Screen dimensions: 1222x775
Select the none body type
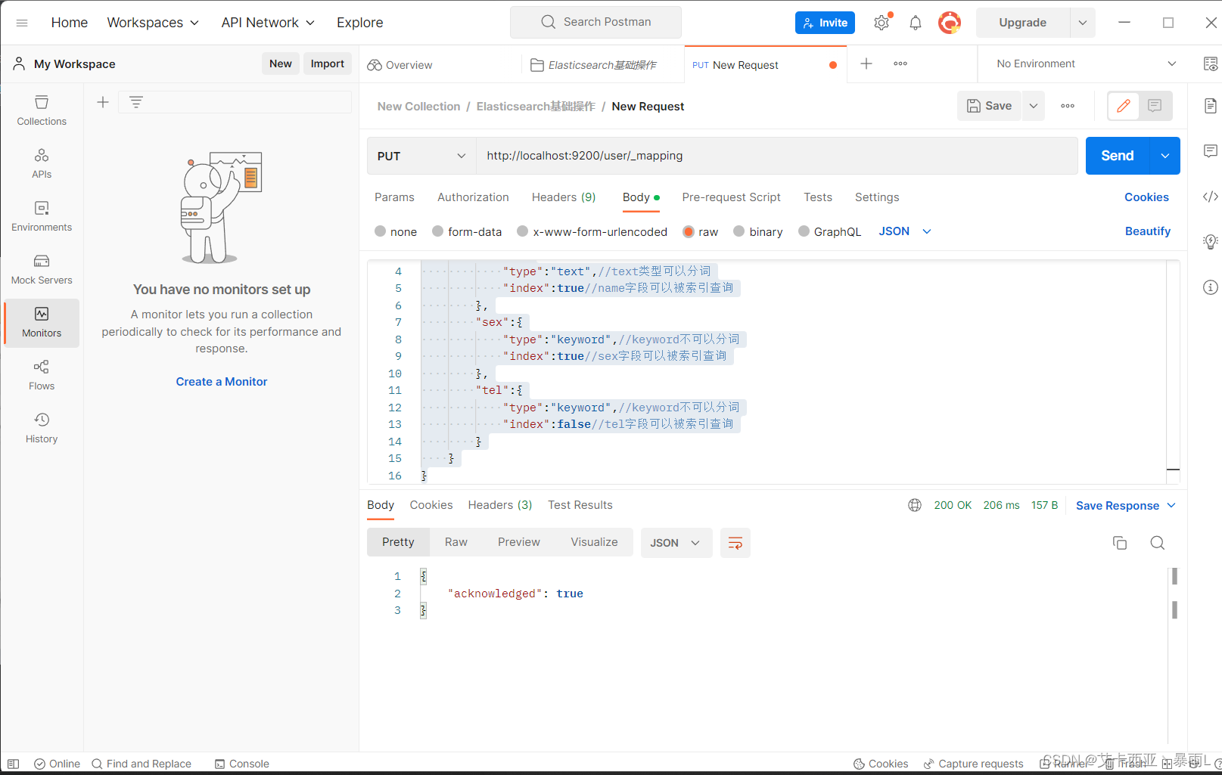(396, 231)
